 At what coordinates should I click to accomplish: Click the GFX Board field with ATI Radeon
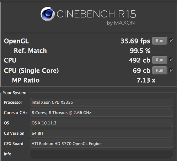(101, 144)
